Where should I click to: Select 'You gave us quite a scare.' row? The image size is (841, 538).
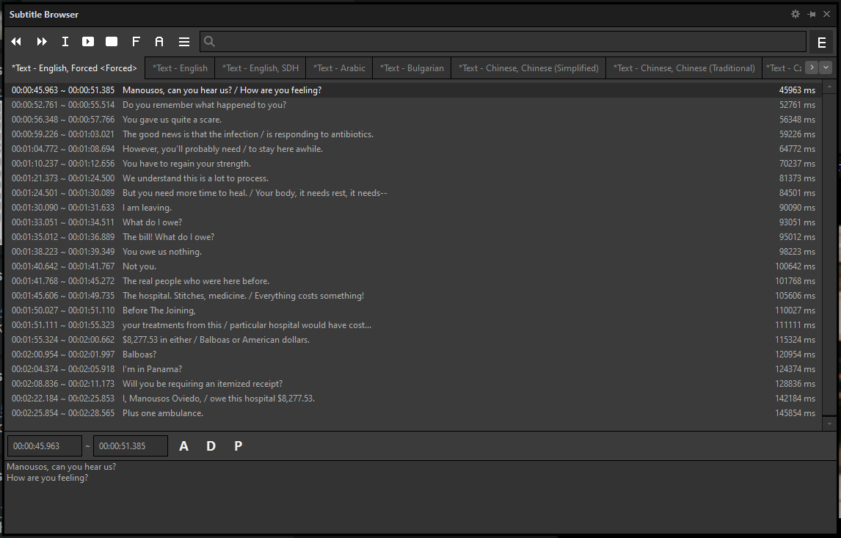413,120
